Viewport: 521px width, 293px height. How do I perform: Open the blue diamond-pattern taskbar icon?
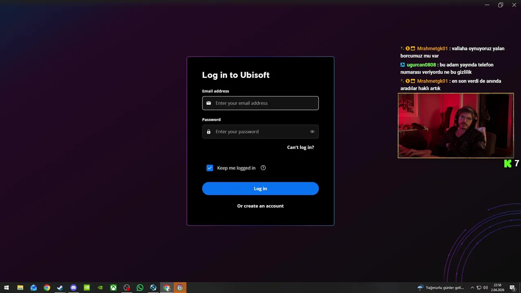(153, 288)
